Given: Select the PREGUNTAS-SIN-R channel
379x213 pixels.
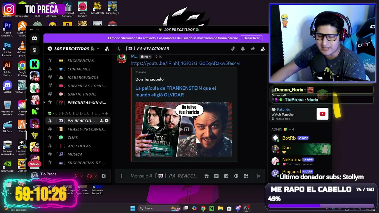Looking at the screenshot, I should [x=78, y=103].
